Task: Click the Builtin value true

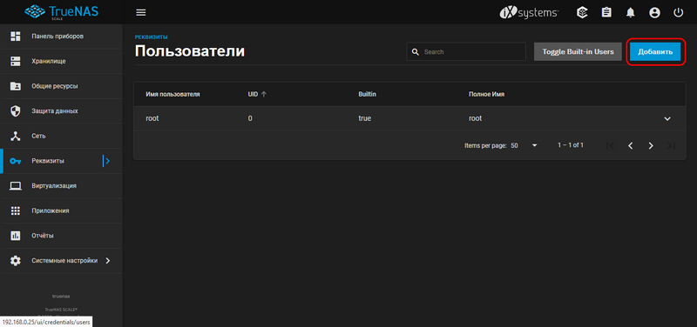Action: 364,119
